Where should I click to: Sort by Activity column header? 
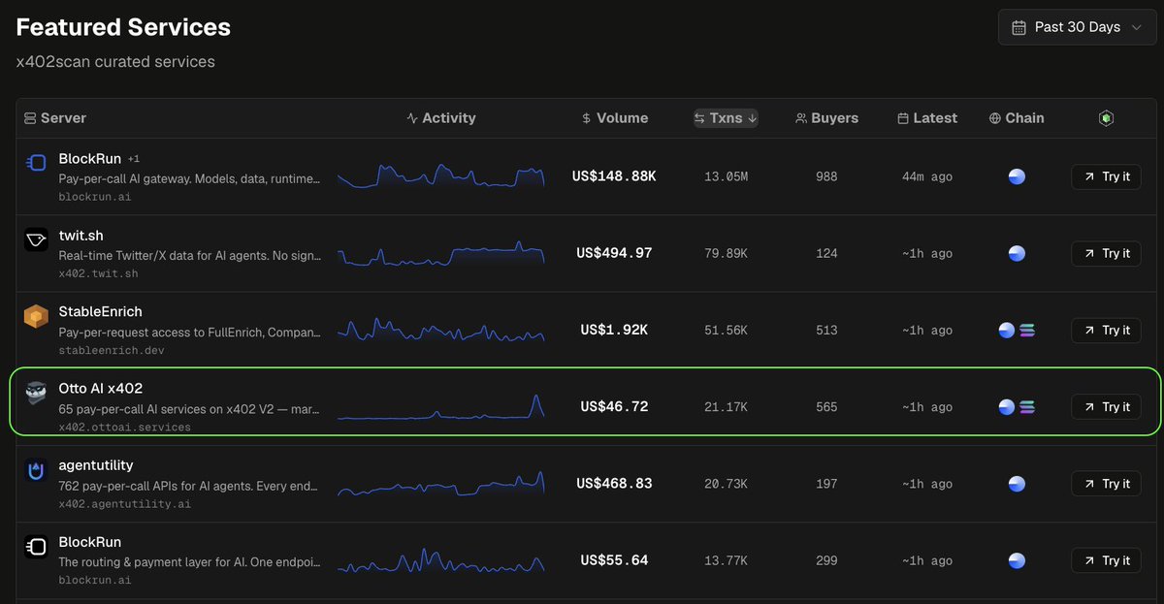point(441,117)
